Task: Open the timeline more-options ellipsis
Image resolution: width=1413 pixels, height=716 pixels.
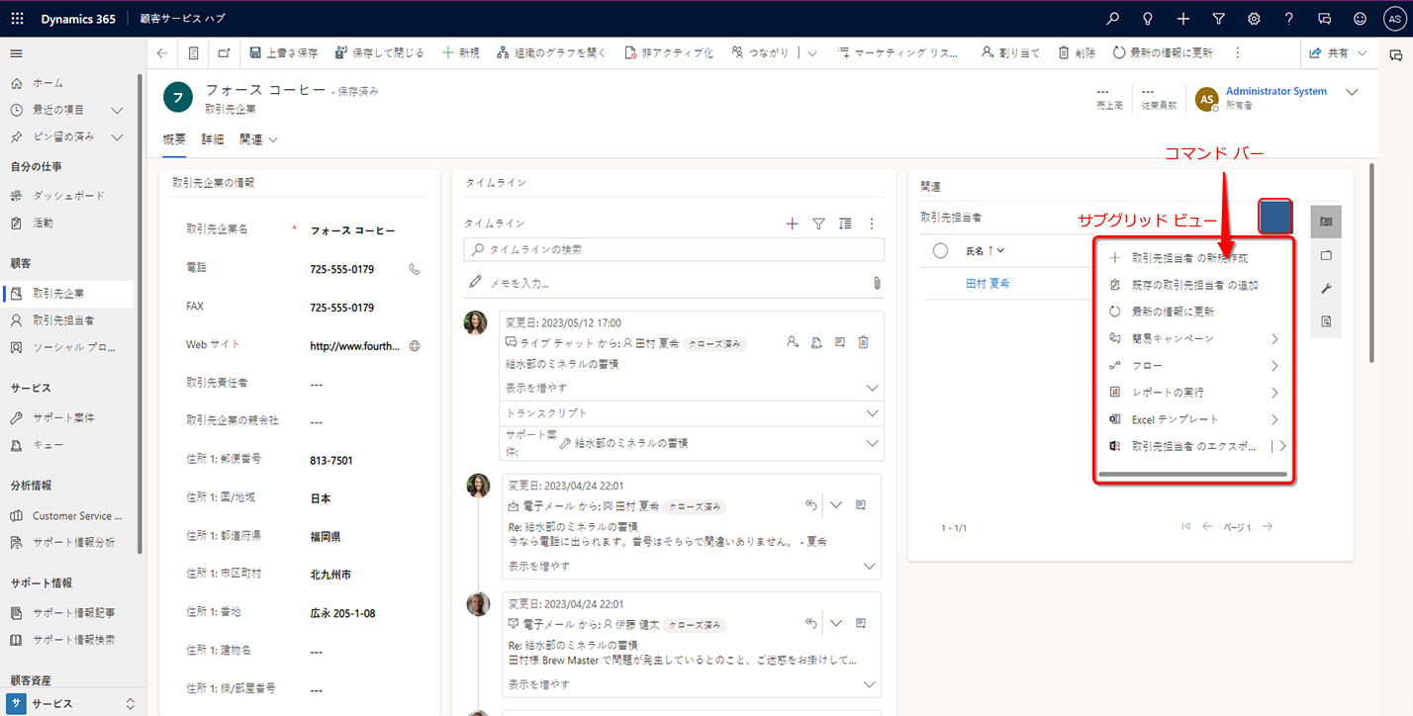Action: 872,224
